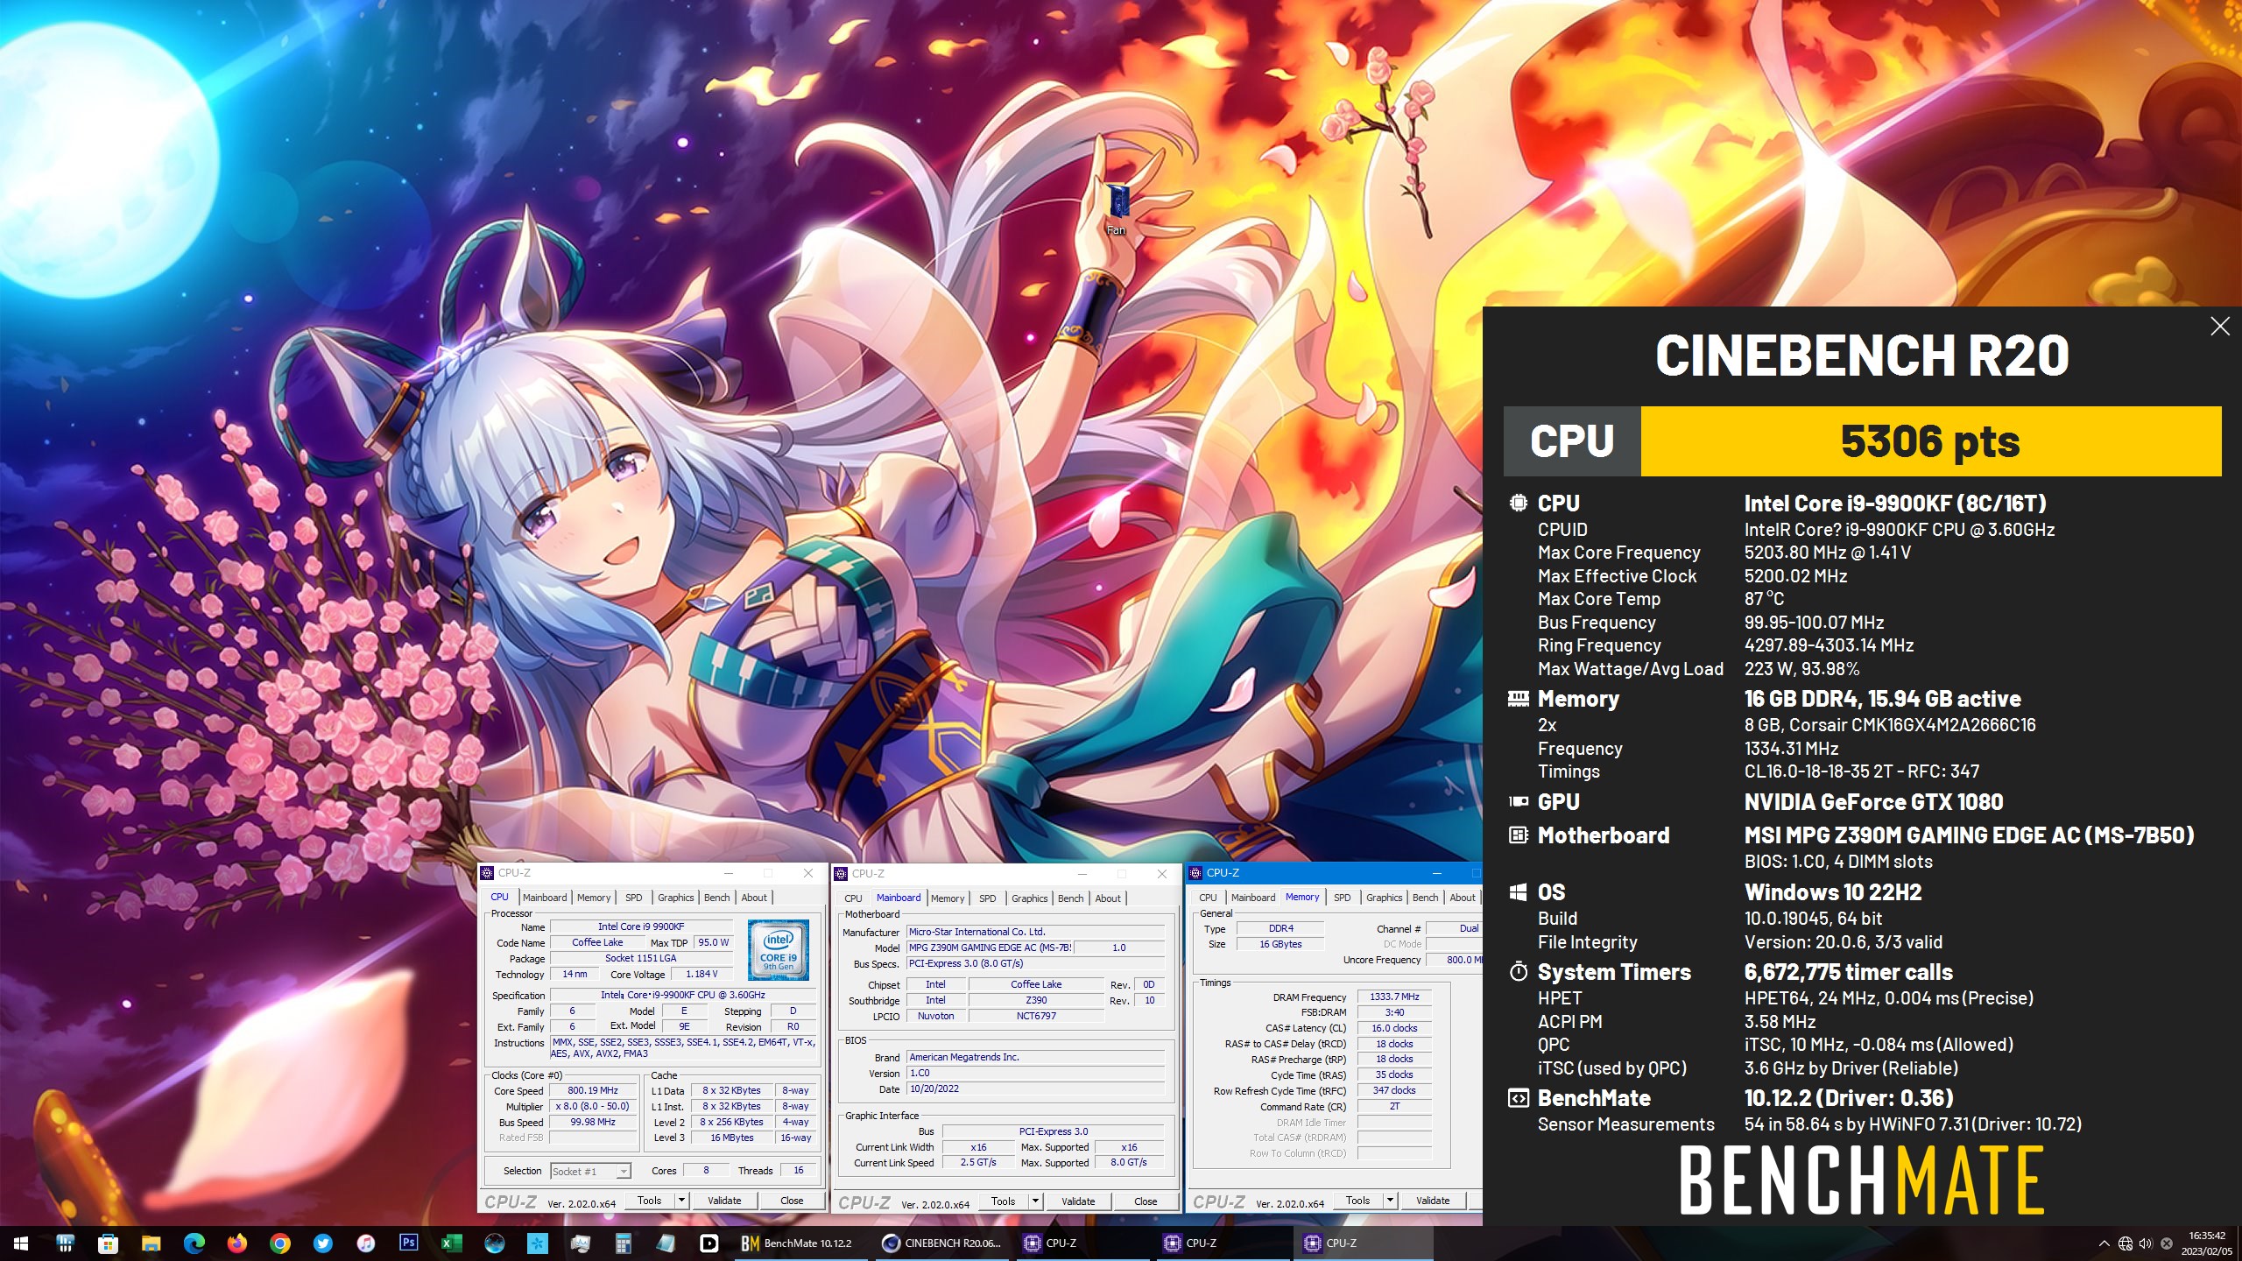Switch to the highlighted active CPU-Z taskbar button
Viewport: 2242px width, 1261px height.
tap(1363, 1243)
